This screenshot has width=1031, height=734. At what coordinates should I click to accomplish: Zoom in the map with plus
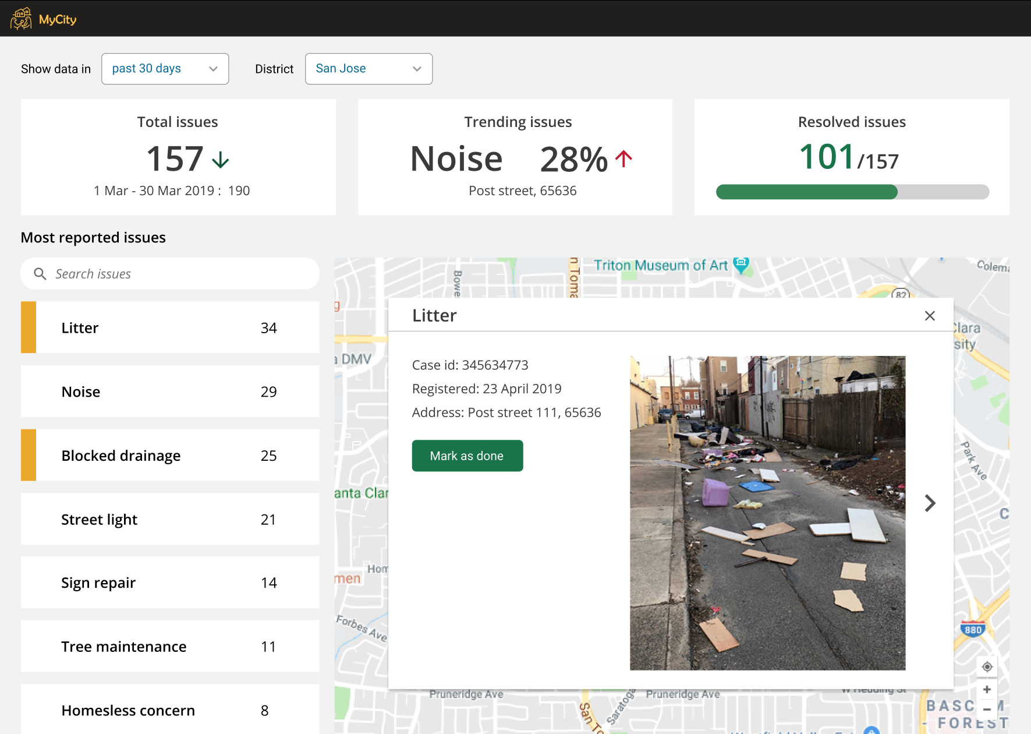pyautogui.click(x=987, y=690)
